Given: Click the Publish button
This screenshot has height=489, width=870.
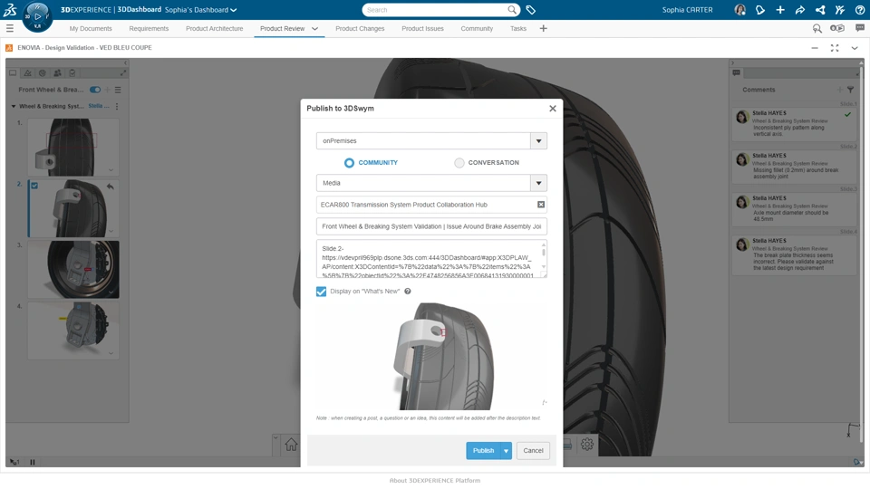Looking at the screenshot, I should point(483,451).
